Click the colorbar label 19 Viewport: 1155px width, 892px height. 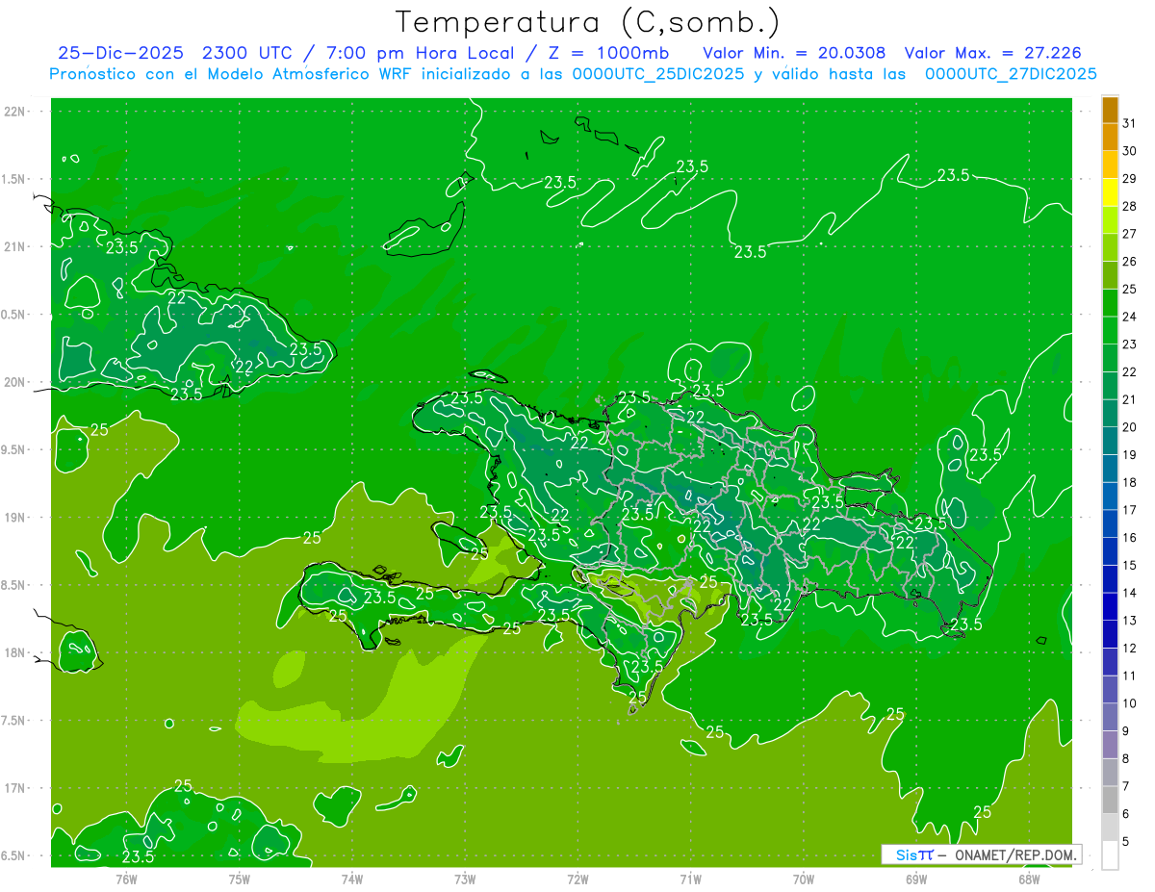coord(1129,454)
